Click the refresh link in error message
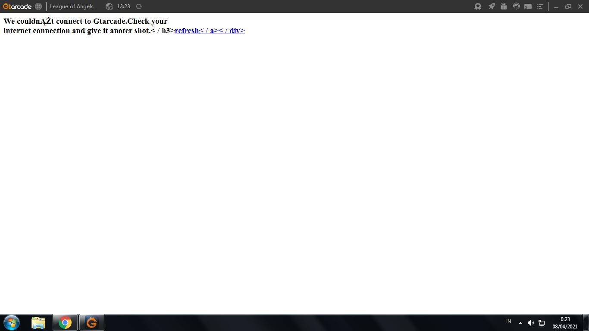The height and width of the screenshot is (331, 589). (210, 31)
